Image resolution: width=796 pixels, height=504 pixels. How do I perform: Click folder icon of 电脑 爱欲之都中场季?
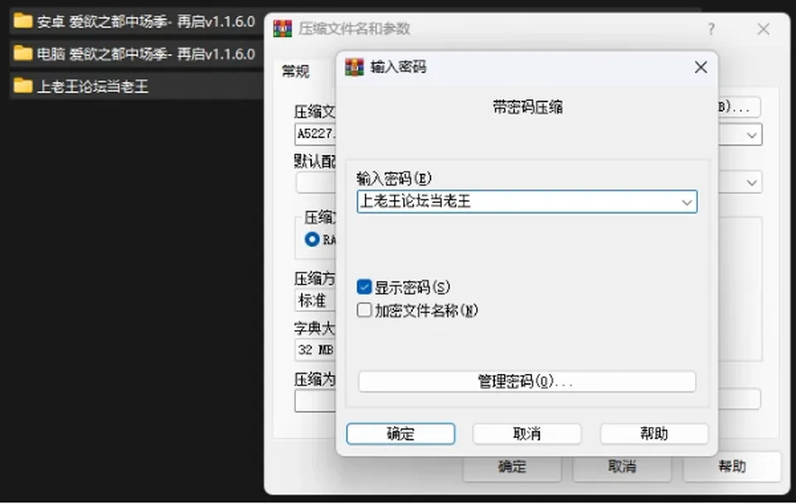click(x=23, y=53)
